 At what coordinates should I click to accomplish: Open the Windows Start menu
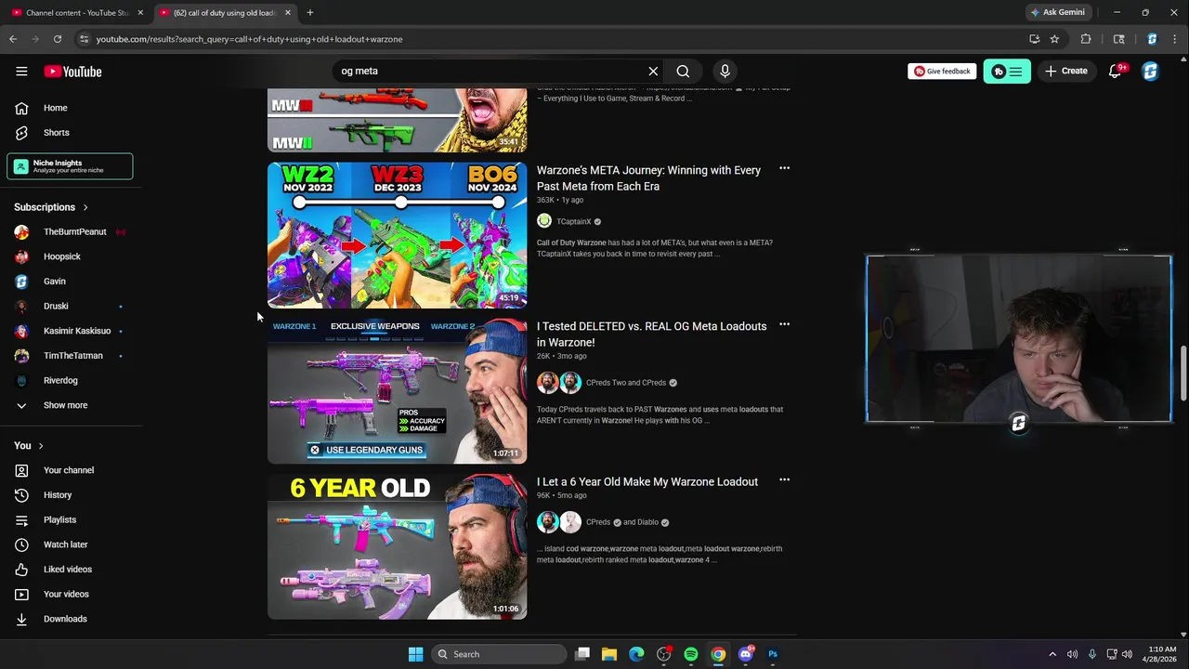coord(415,654)
